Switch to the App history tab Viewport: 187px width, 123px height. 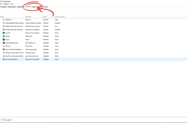click(21, 7)
